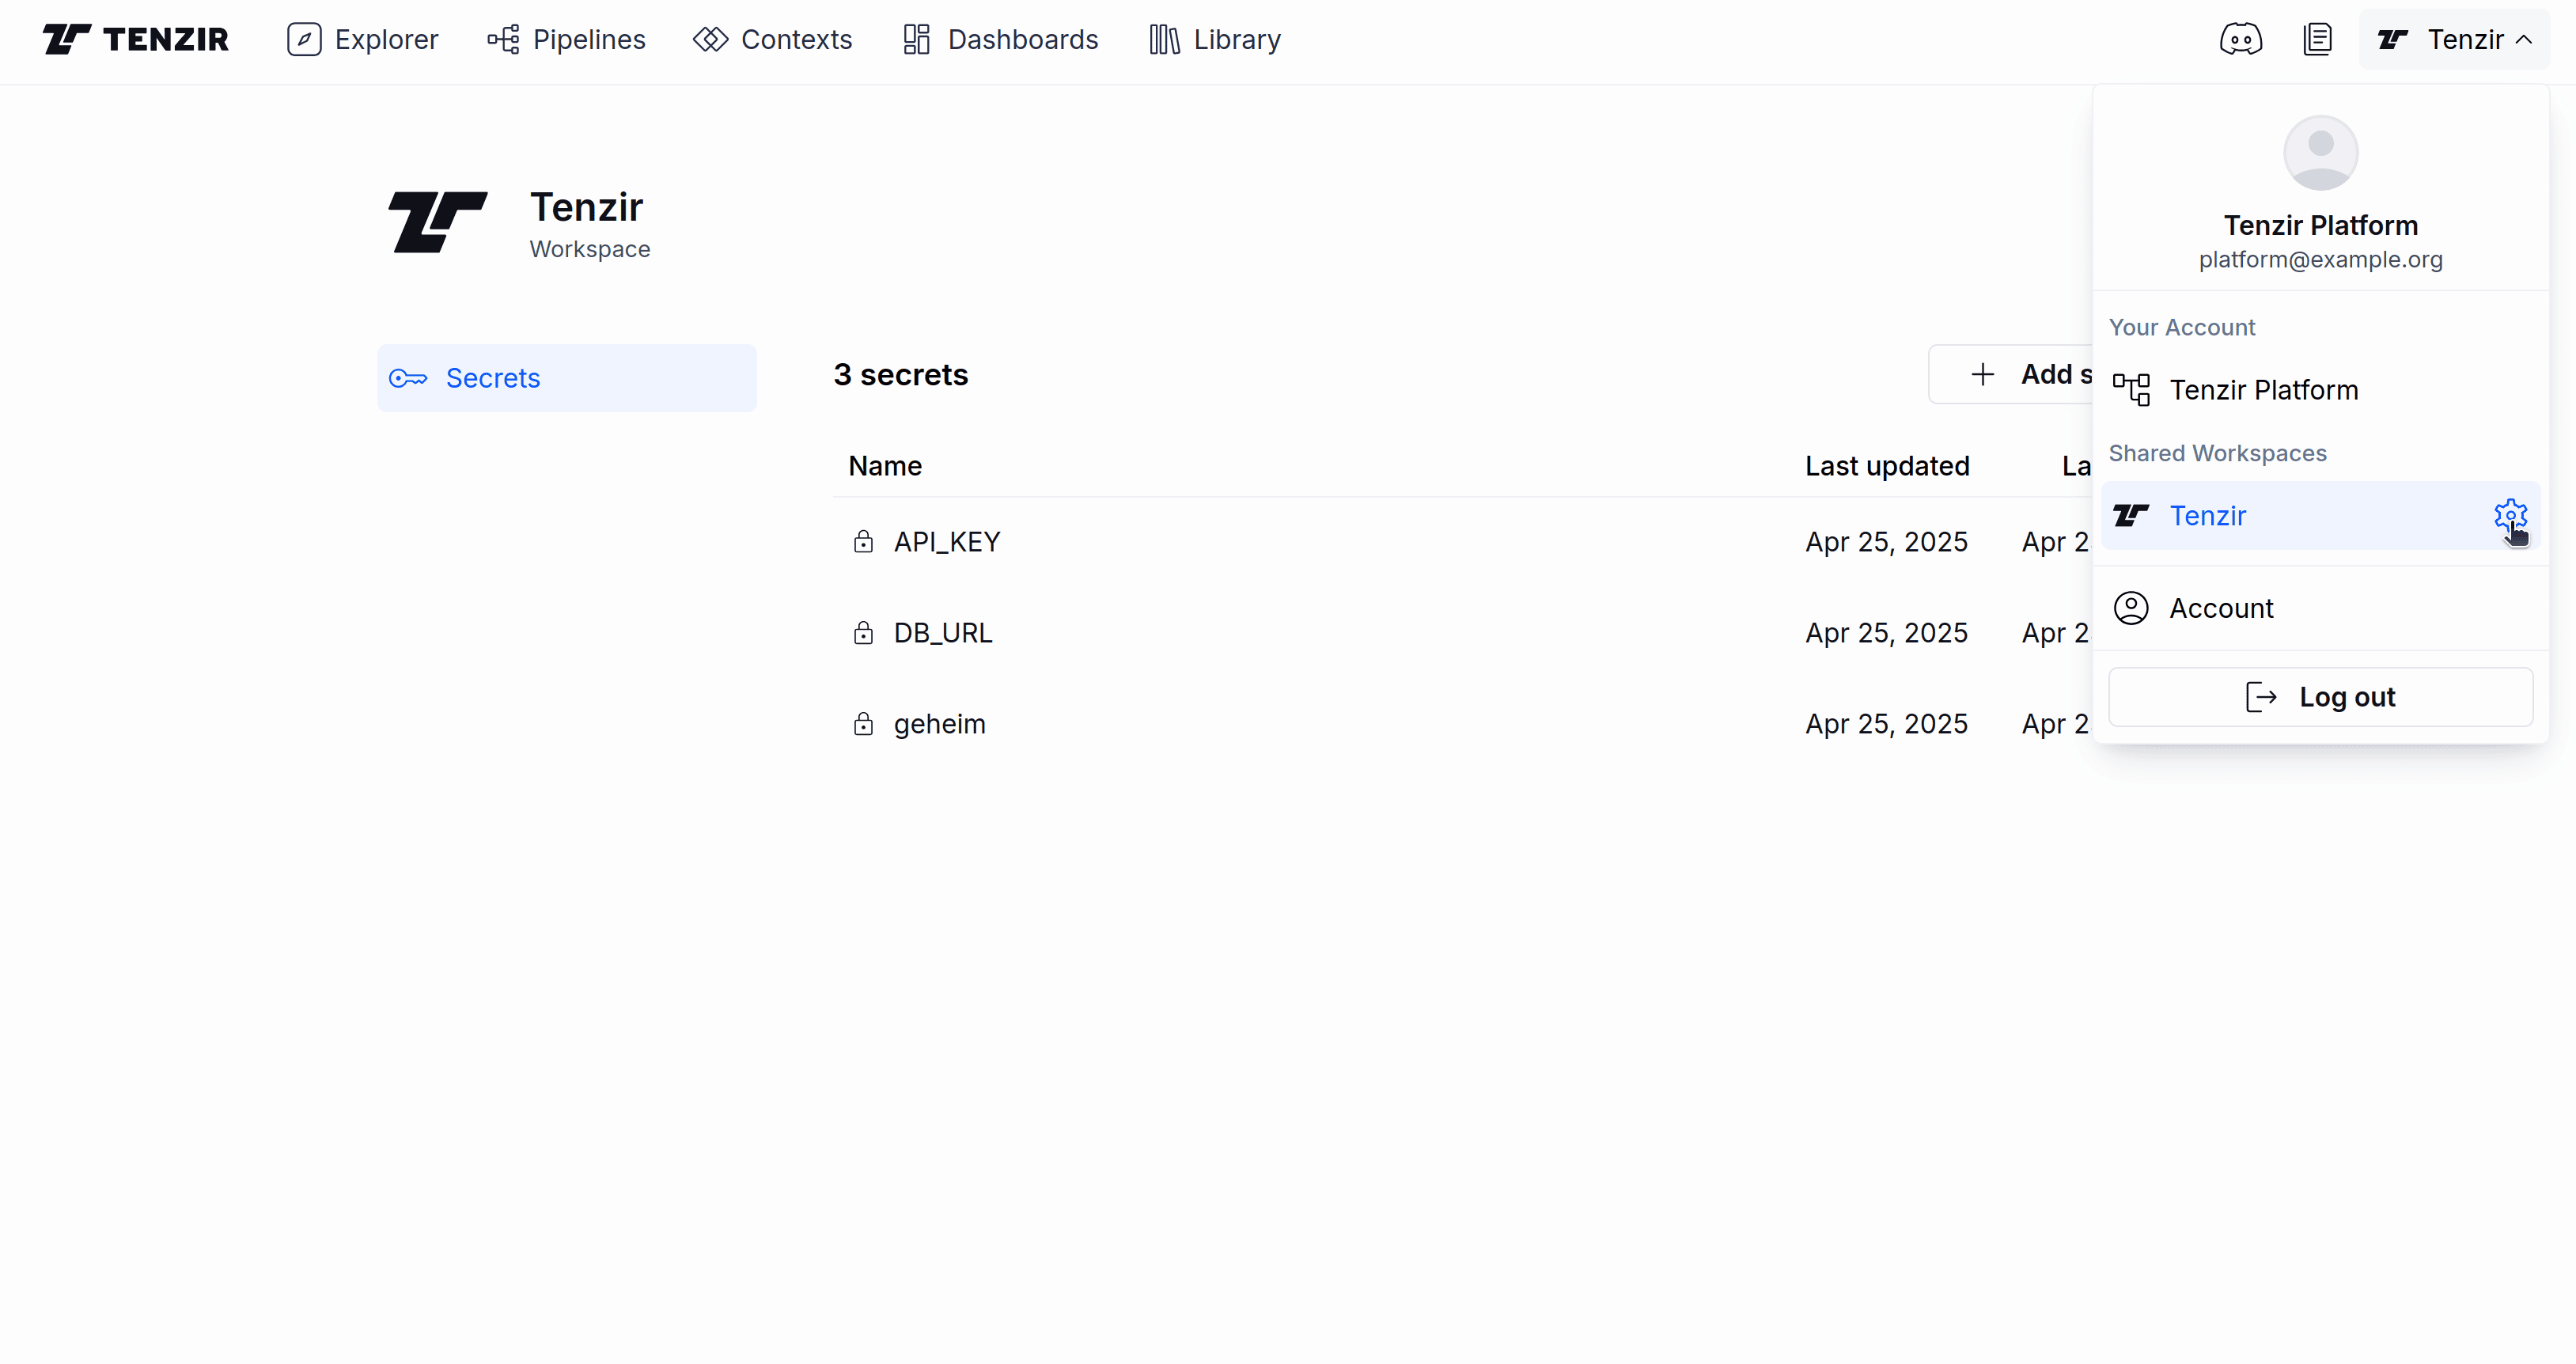
Task: Select the Explorer compass icon
Action: (x=304, y=39)
